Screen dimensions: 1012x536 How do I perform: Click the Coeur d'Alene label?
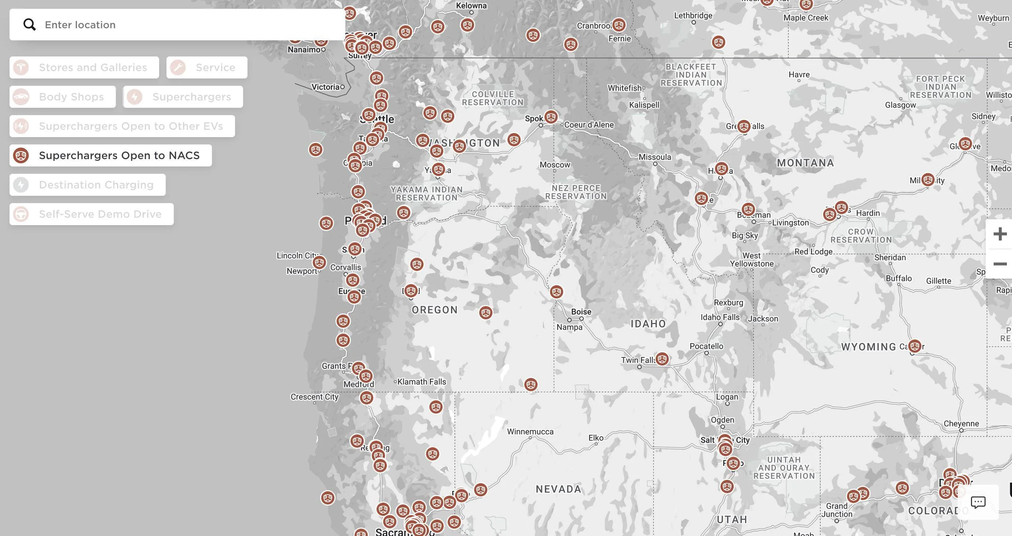(x=589, y=125)
